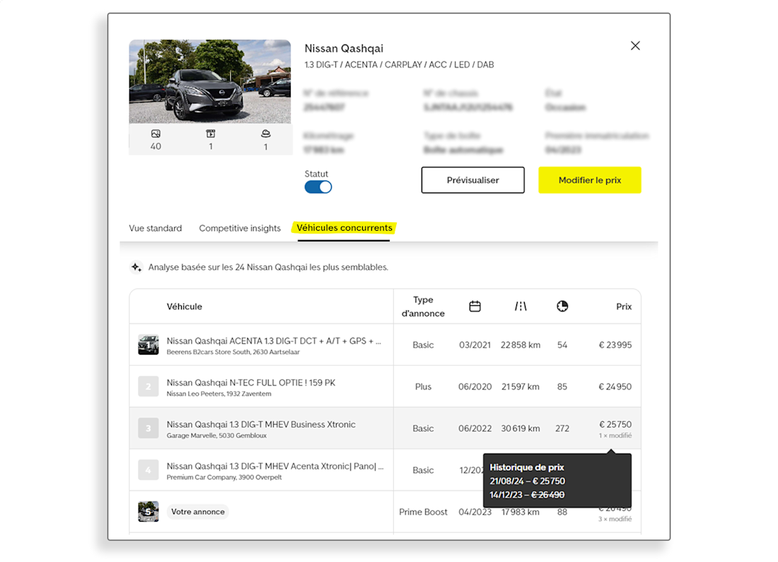Click 21/08/24 – € 25 750 history entry

click(x=528, y=481)
